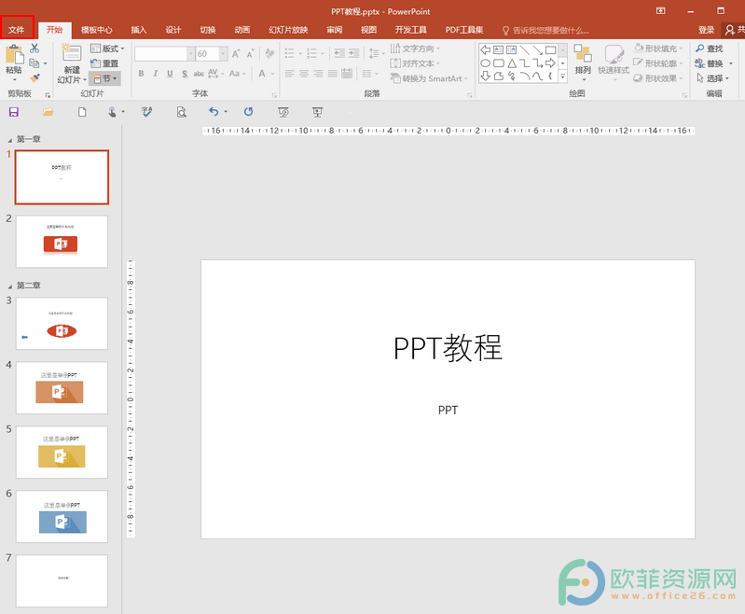
Task: Click the Shape Outline (形状轮廓) button
Action: point(658,63)
